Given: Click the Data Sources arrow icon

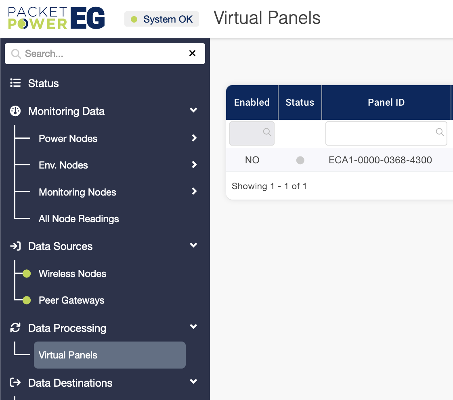Looking at the screenshot, I should (x=15, y=246).
